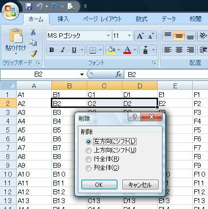Switch to the データ tab
The image size is (208, 209).
(x=169, y=19)
